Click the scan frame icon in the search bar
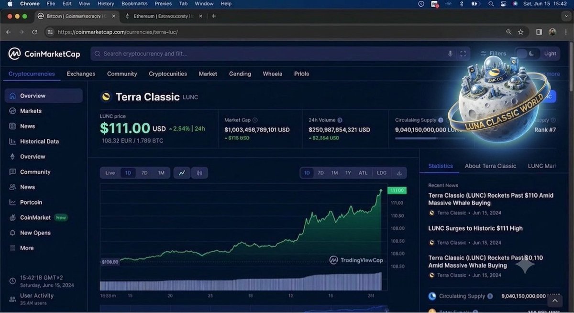This screenshot has width=574, height=313. (463, 54)
